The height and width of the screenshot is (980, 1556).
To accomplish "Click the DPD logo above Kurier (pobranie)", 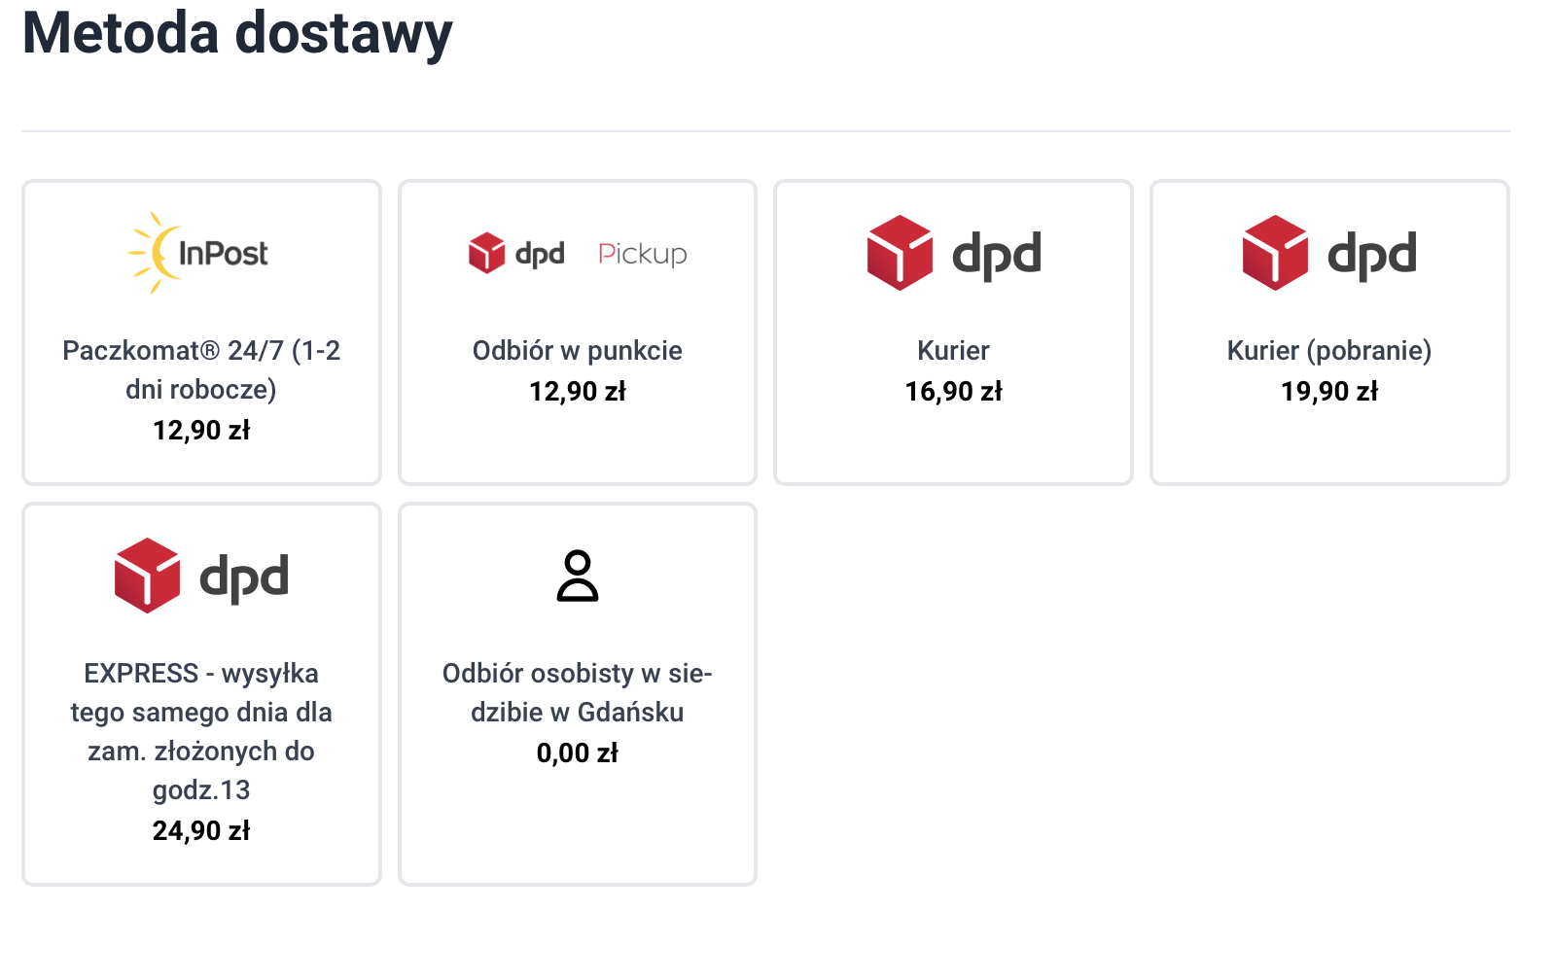I will [x=1328, y=253].
